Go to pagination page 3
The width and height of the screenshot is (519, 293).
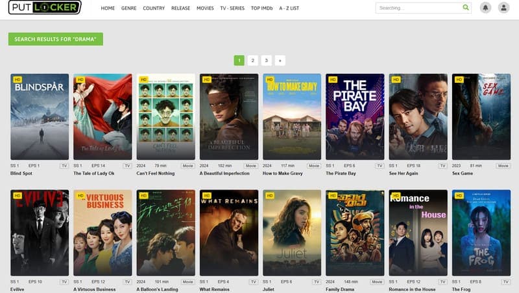(x=266, y=60)
